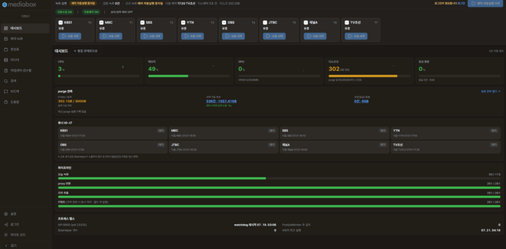
Task: Click the help question-mark icon in sidebar
Action: click(x=6, y=101)
